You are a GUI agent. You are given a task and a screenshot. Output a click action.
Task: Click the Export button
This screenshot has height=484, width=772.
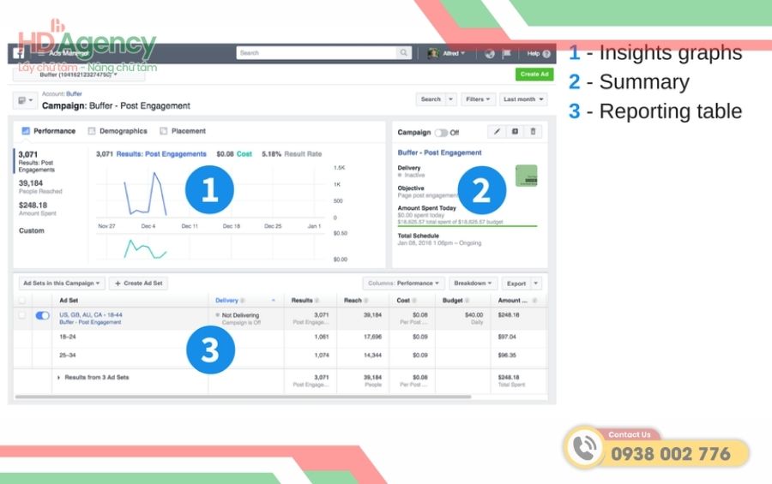coord(516,284)
